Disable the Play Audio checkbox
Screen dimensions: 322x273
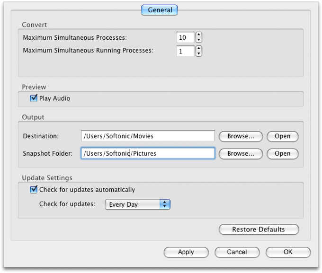[x=34, y=98]
